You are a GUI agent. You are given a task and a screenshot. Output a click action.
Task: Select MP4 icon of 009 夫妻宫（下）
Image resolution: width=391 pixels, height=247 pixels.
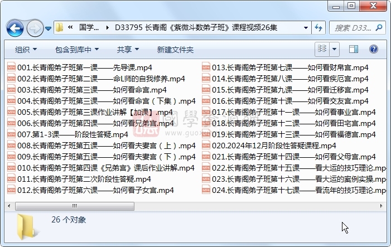tap(11, 157)
